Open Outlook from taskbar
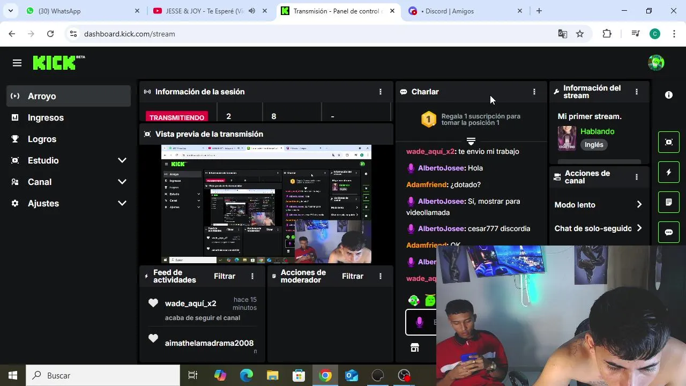The image size is (686, 386). pyautogui.click(x=352, y=375)
